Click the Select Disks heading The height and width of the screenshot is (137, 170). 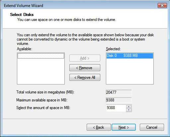[x=22, y=15]
